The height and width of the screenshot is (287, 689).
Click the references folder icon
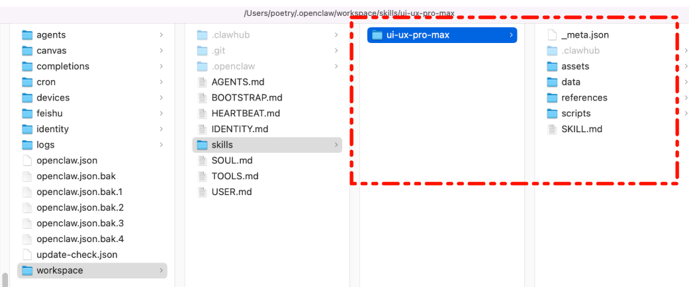[553, 98]
